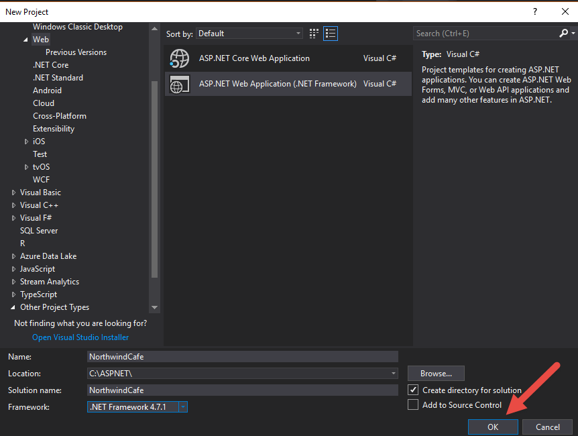
Task: Click ASP.NET Web Application (.NET Framework) icon
Action: 180,84
